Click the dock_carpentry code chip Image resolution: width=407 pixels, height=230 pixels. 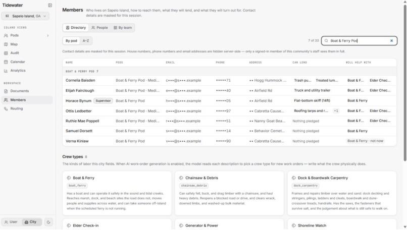click(305, 186)
